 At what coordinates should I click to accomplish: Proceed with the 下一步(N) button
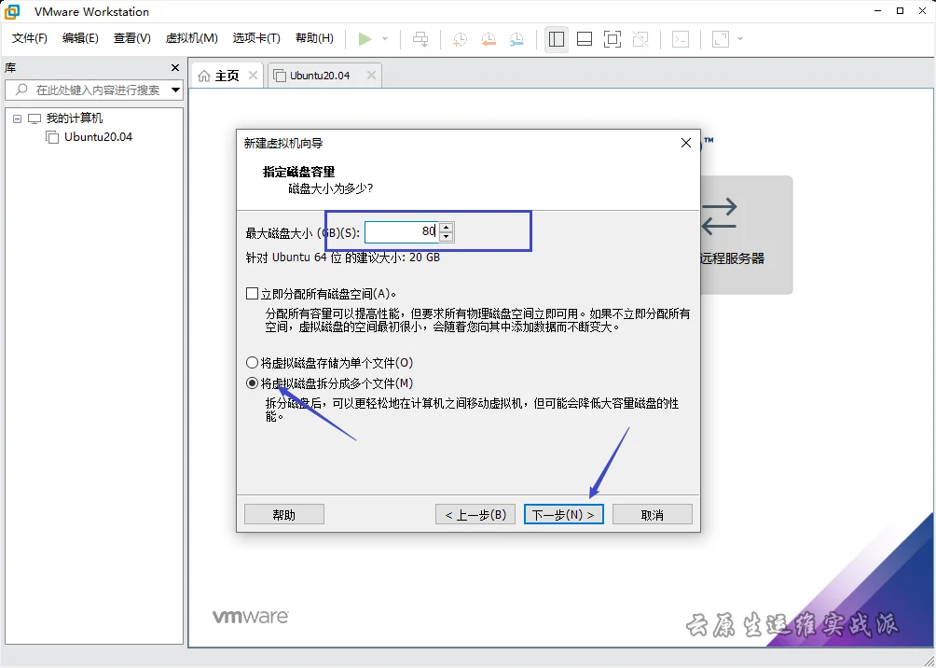pos(563,514)
